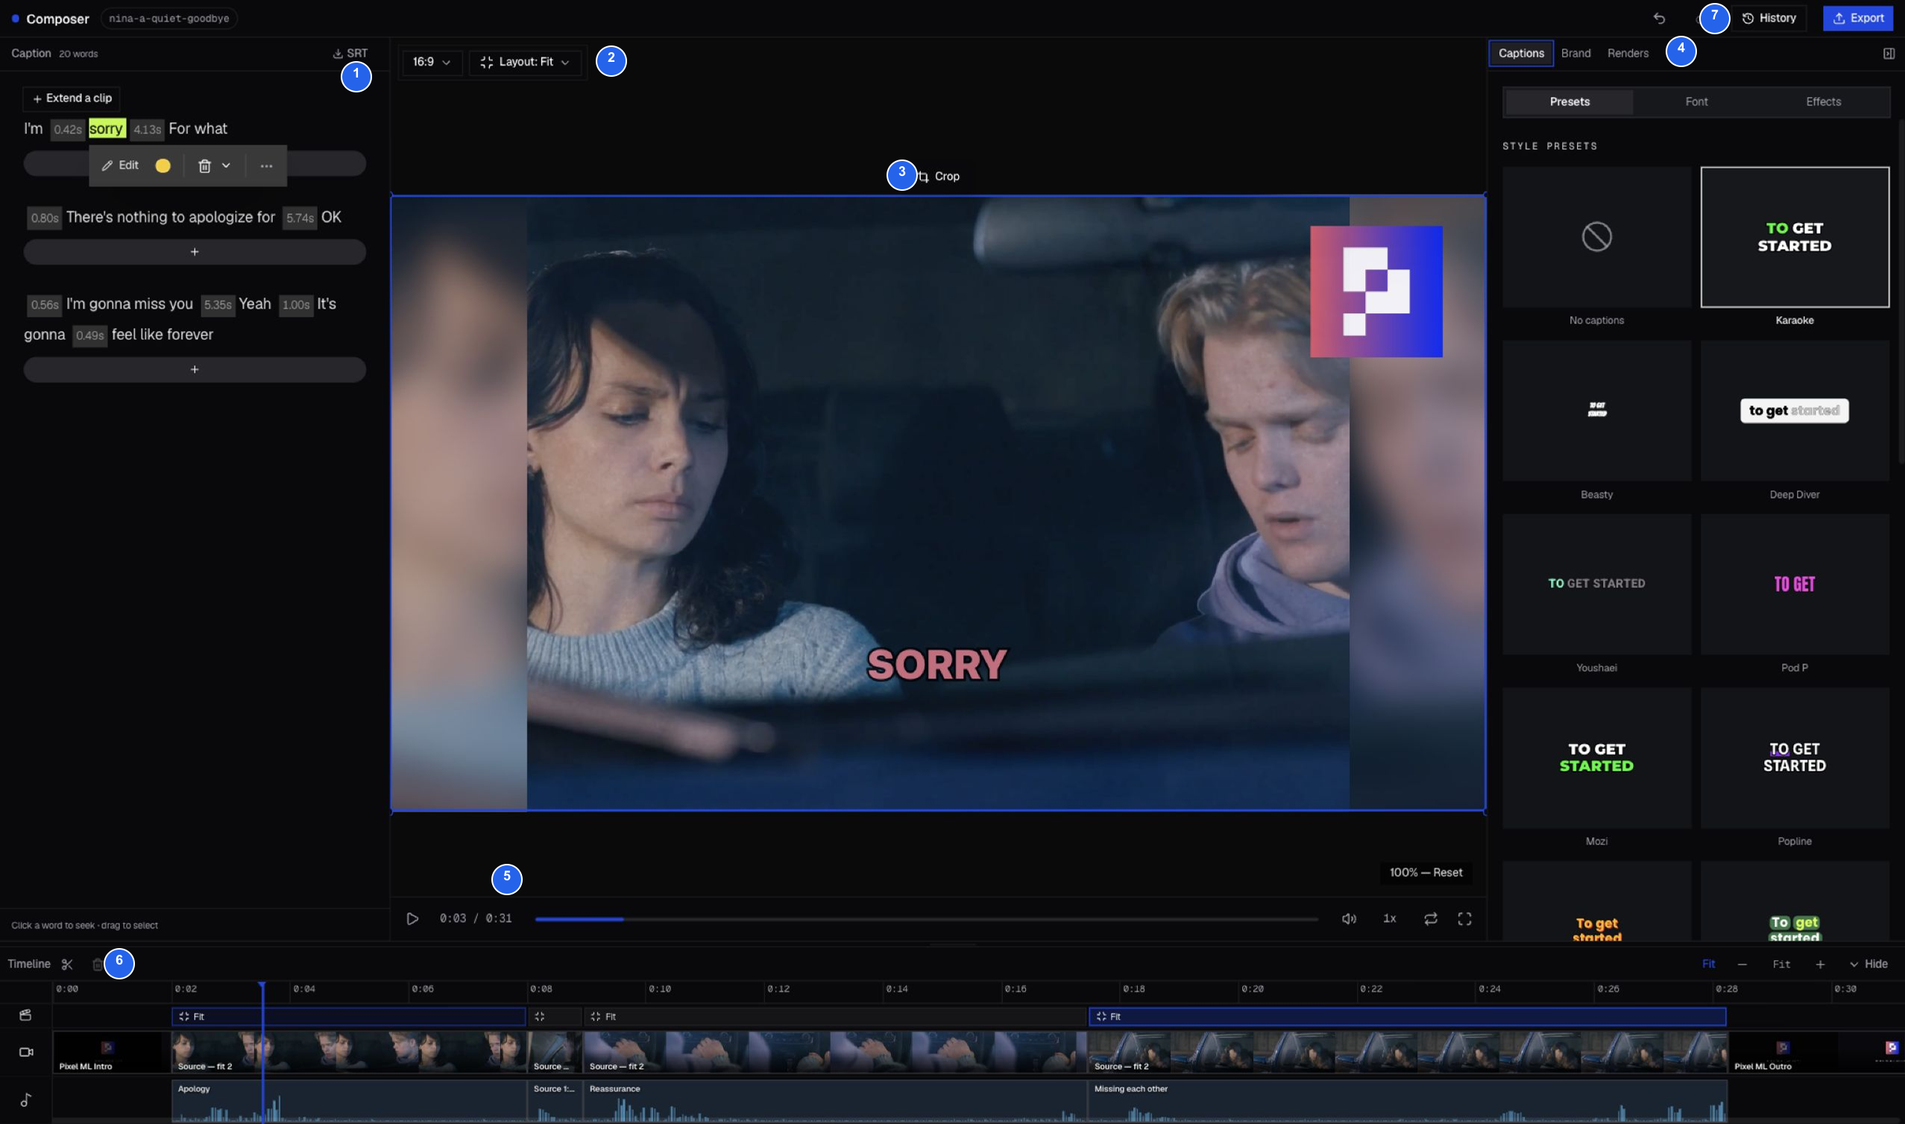1905x1124 pixels.
Task: Zoom out the timeline with minus
Action: tap(1742, 965)
